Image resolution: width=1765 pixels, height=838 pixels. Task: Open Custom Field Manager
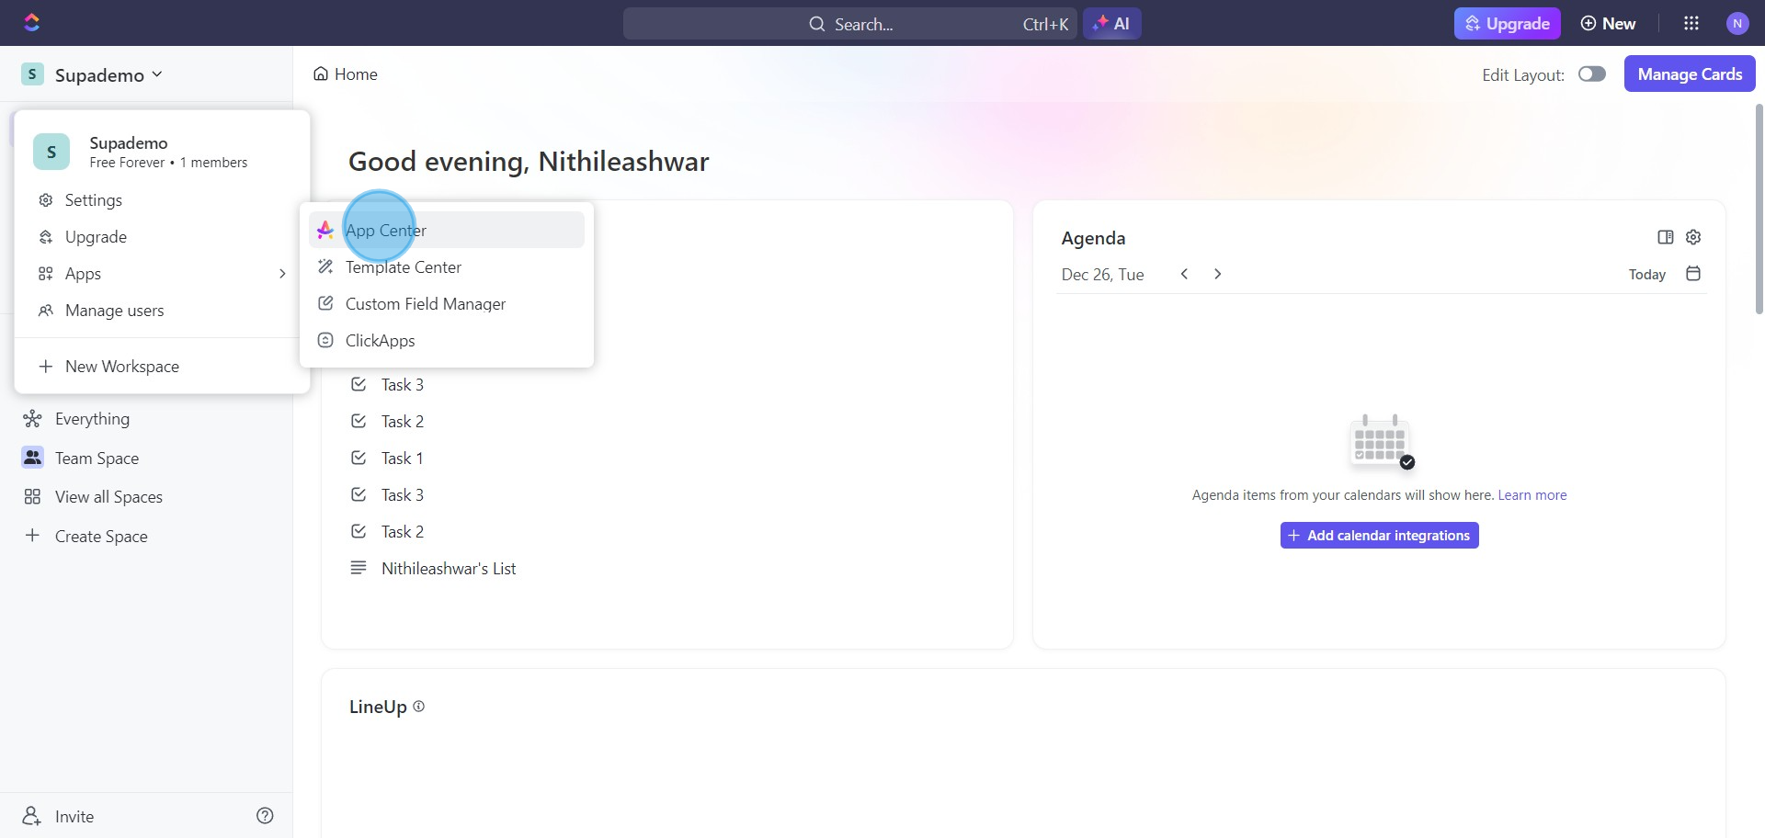[447, 304]
